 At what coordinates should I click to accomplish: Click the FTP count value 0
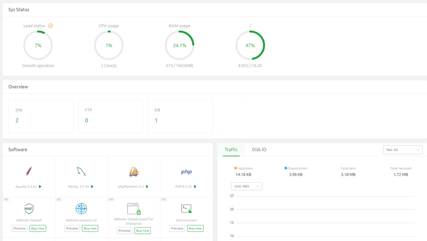click(x=87, y=120)
